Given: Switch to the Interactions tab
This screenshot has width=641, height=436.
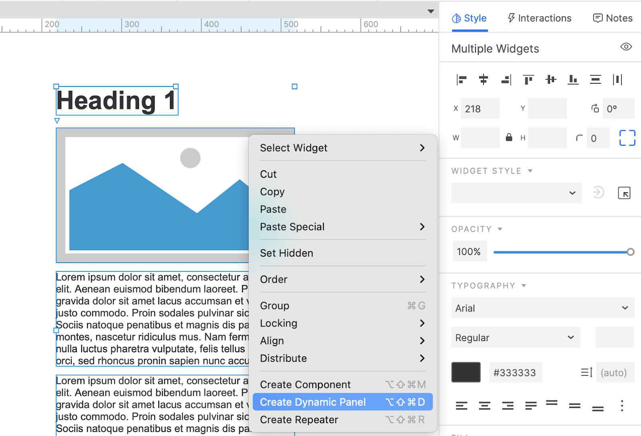Looking at the screenshot, I should [539, 18].
